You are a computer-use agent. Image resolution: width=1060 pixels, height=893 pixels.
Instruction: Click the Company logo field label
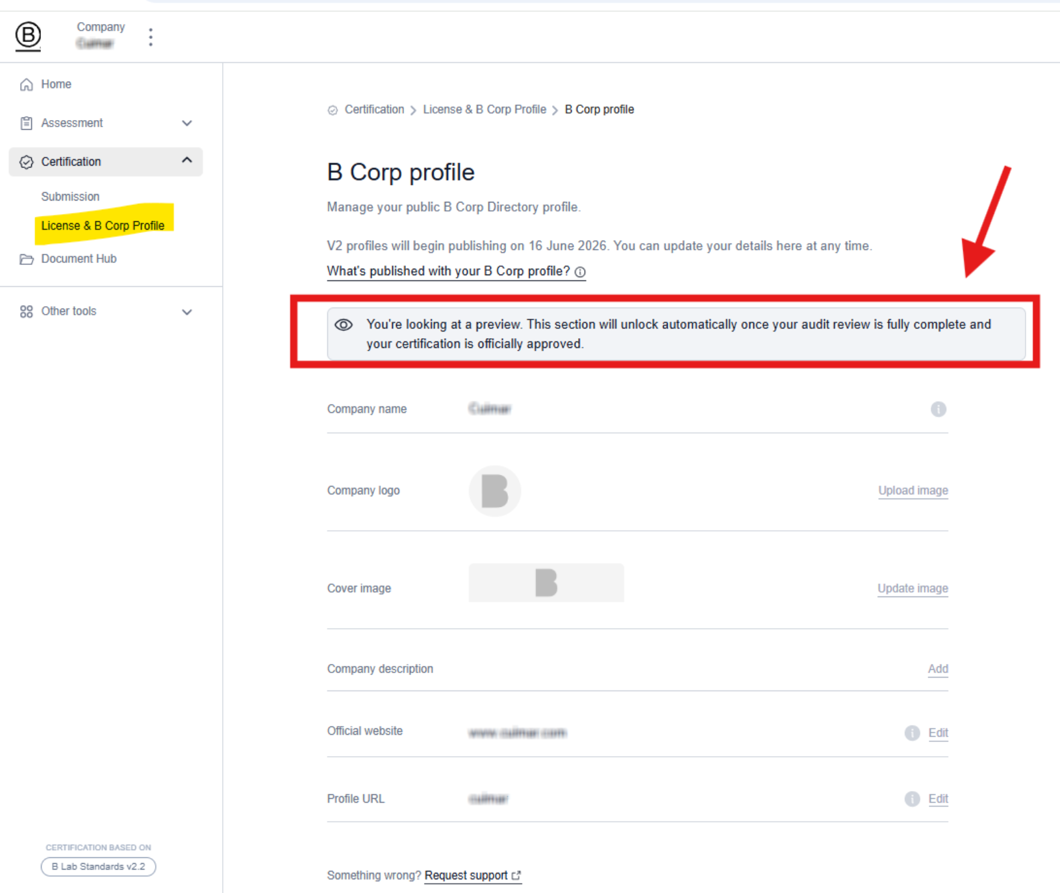click(x=364, y=491)
